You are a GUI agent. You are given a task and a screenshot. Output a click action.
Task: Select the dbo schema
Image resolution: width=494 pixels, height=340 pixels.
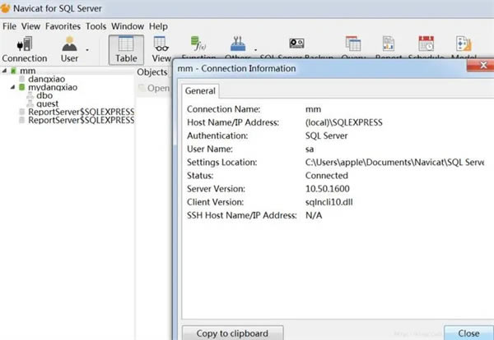coord(44,95)
